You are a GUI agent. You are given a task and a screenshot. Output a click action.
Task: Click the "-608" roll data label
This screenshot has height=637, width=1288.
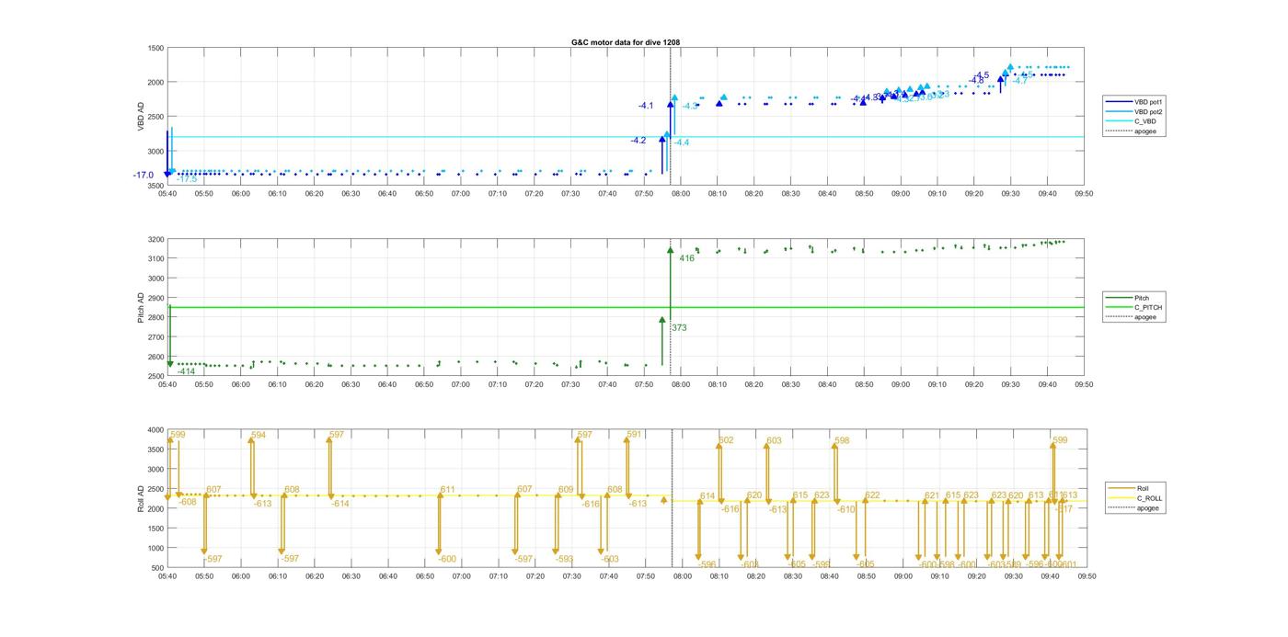(187, 502)
